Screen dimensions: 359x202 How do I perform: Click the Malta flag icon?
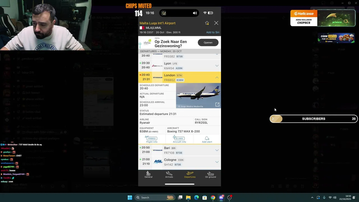[142, 28]
